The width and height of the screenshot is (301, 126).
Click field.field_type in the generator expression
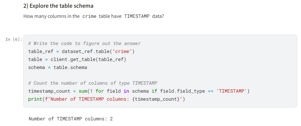182,91
